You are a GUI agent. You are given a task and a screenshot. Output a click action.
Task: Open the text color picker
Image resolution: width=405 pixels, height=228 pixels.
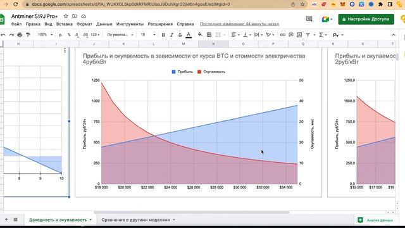pos(189,35)
